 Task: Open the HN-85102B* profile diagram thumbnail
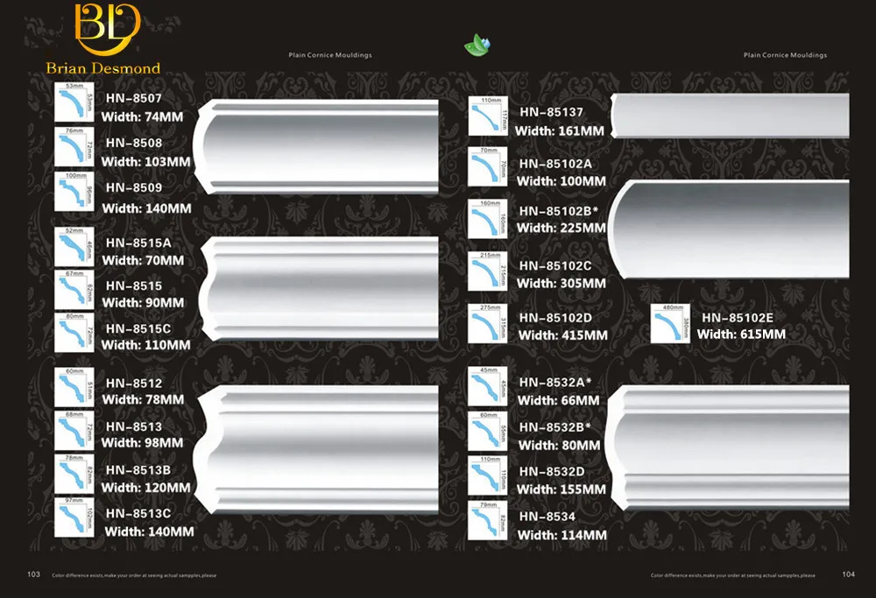tap(488, 219)
